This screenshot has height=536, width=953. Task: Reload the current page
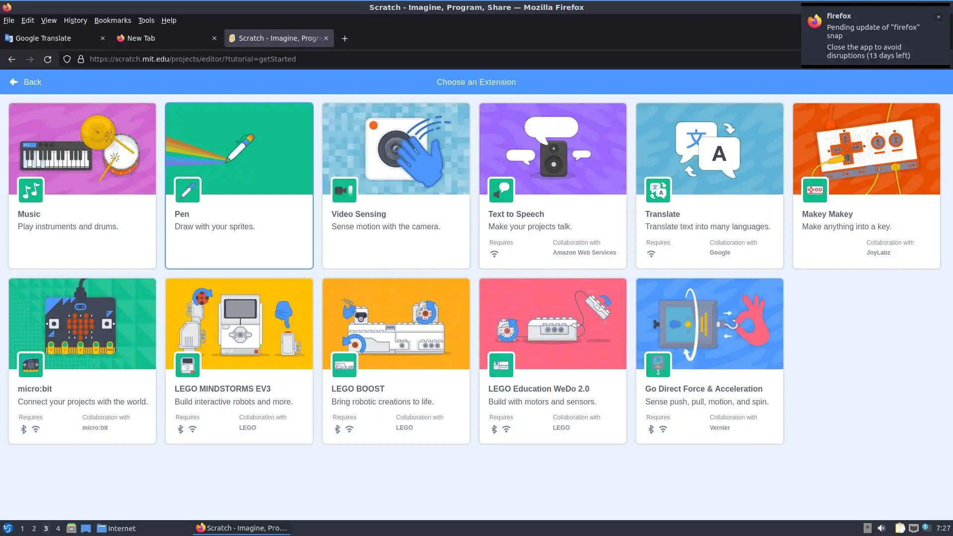pos(48,59)
